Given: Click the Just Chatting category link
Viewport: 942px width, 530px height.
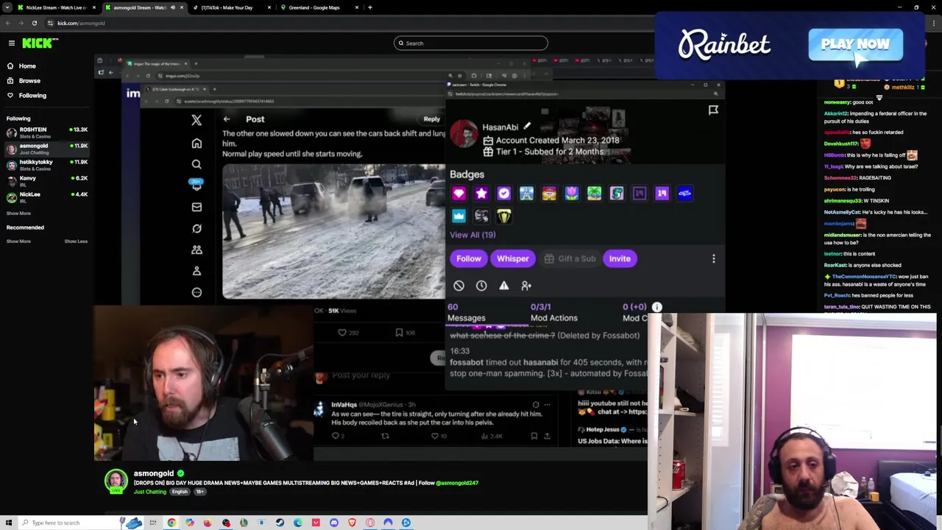Looking at the screenshot, I should click(x=149, y=492).
